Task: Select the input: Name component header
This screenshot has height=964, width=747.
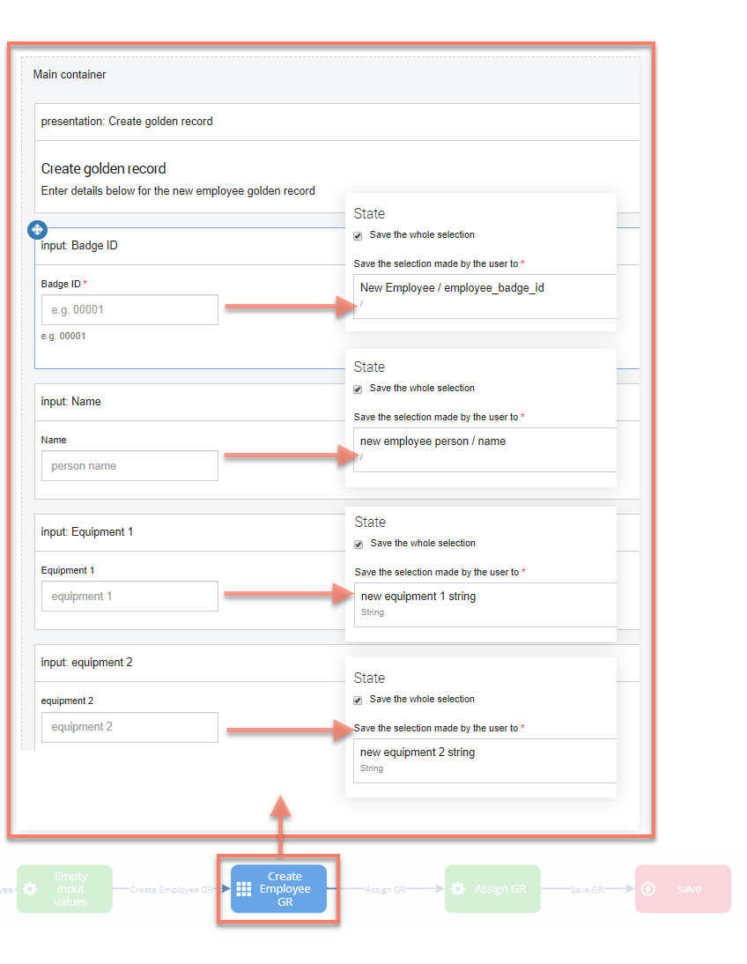Action: point(71,402)
